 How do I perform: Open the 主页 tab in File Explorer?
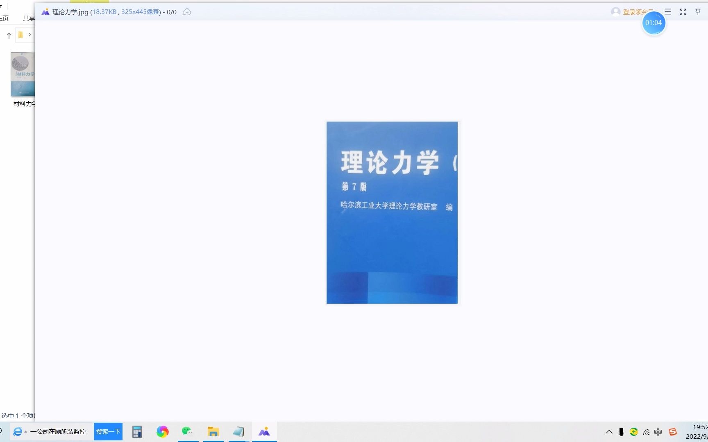[x=5, y=18]
